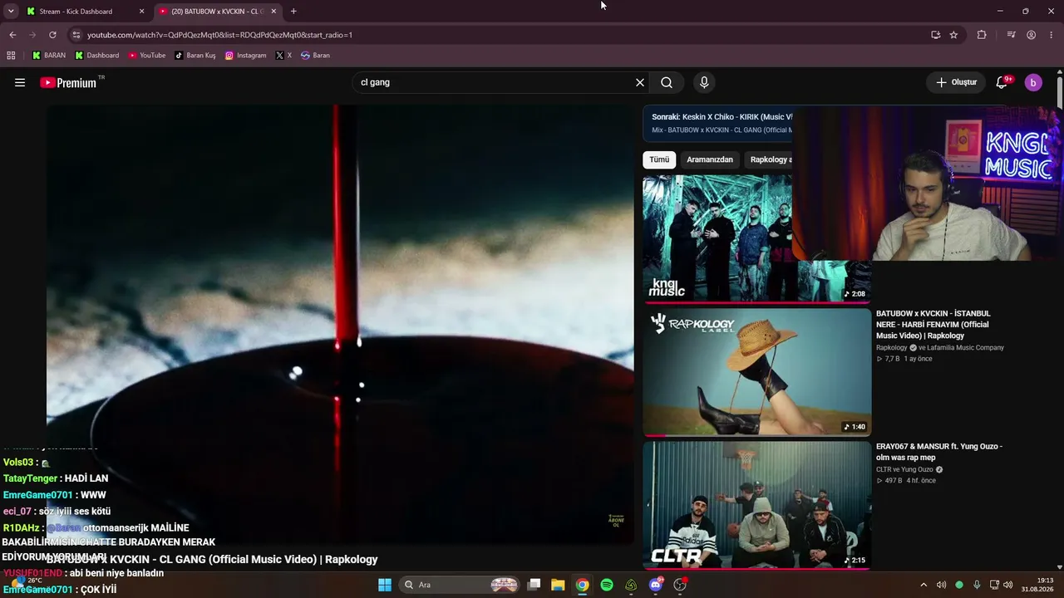Click the taskbar Ara search box

click(459, 585)
